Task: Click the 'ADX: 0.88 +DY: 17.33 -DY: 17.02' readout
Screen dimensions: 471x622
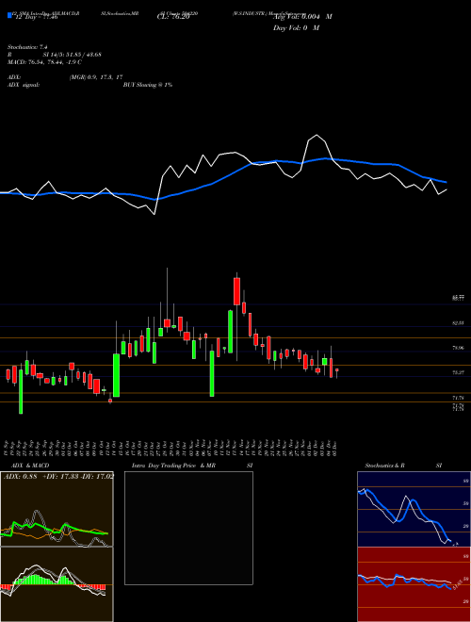Action: point(58,477)
